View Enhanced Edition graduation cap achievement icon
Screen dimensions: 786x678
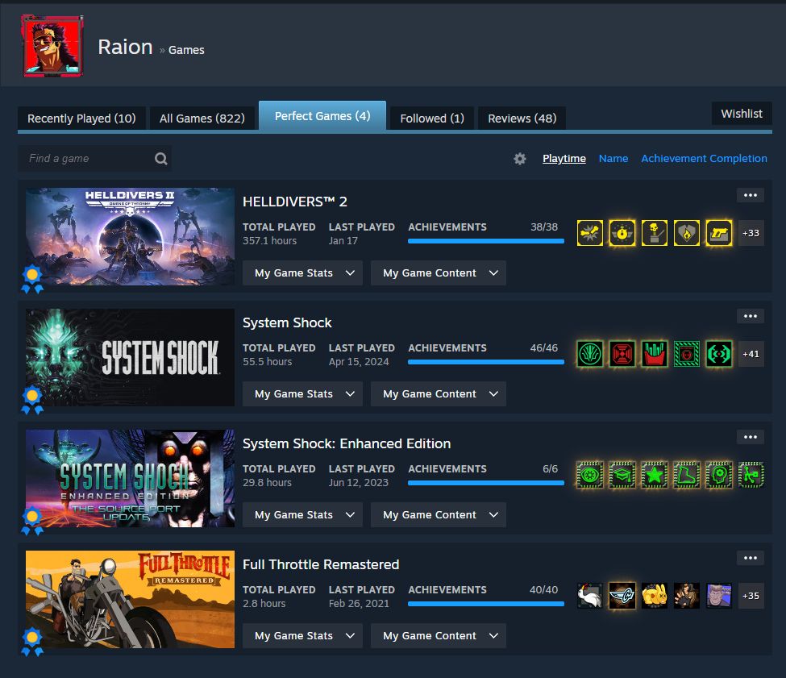tap(622, 475)
